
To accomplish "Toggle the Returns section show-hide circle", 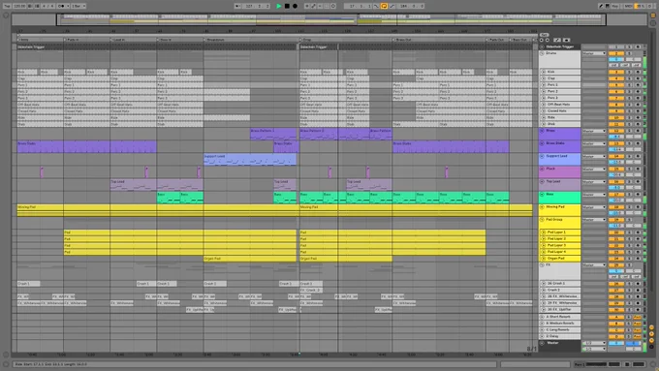I will click(x=652, y=334).
